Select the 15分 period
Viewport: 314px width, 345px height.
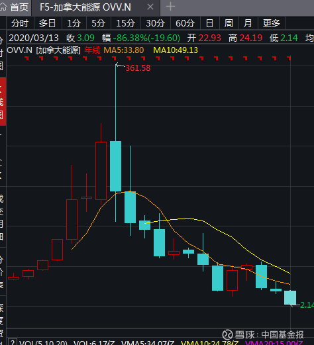point(125,23)
